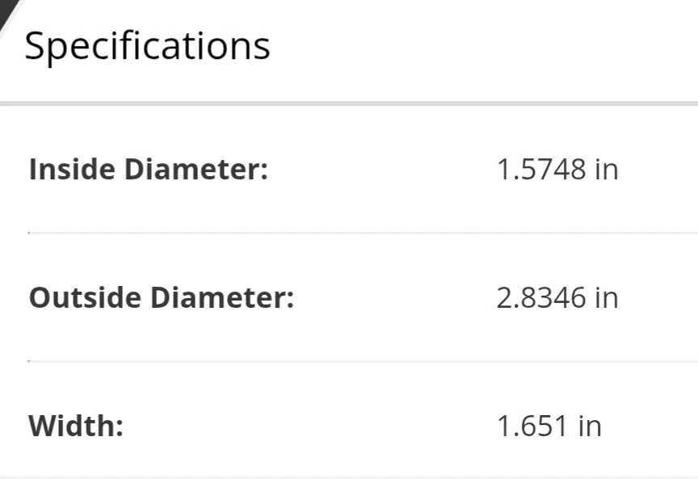This screenshot has width=698, height=479.
Task: Click divider line below Outside Diameter row
Action: click(x=349, y=361)
